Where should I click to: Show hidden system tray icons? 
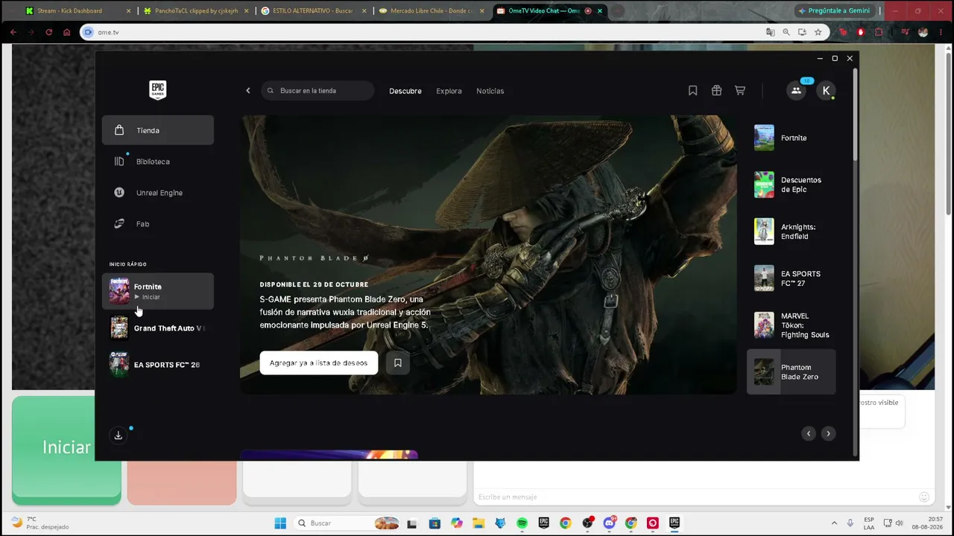[x=834, y=523]
